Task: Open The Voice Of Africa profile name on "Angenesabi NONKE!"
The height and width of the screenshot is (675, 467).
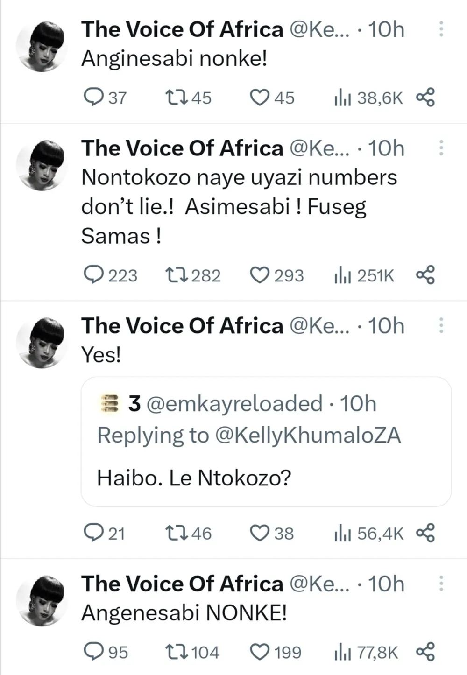Action: pos(182,584)
